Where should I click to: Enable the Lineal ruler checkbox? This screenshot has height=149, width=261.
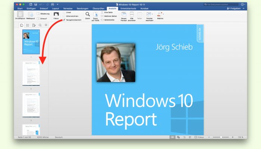[64, 12]
